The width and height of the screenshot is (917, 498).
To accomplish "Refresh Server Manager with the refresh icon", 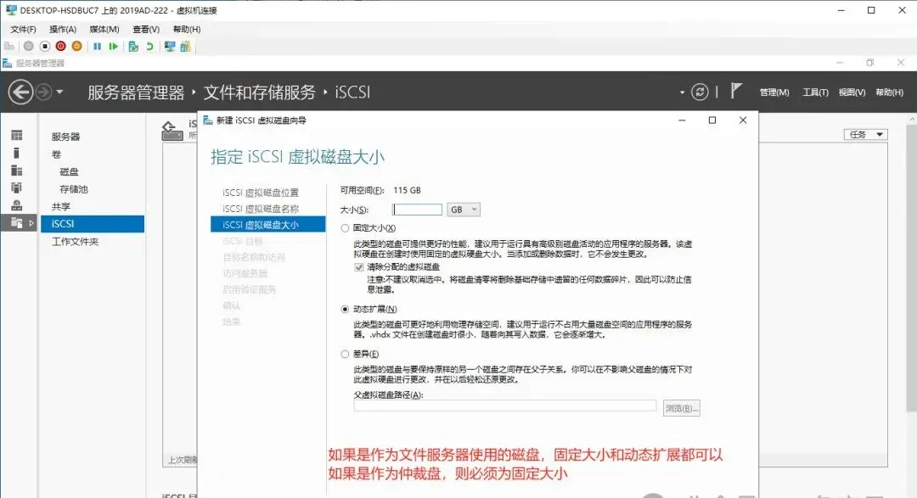I will coord(700,91).
